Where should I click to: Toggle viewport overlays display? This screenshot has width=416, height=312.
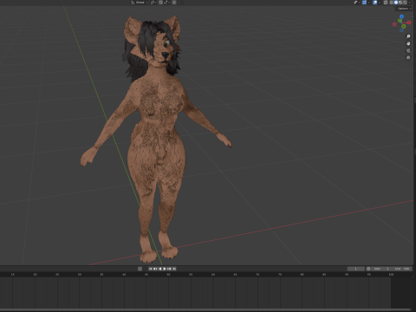[375, 3]
